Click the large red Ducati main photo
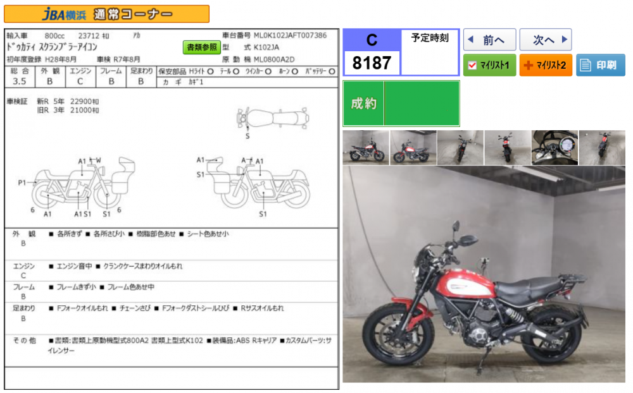The image size is (633, 393). click(x=484, y=274)
